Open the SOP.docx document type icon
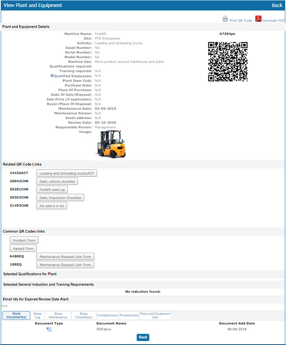 pos(49,329)
